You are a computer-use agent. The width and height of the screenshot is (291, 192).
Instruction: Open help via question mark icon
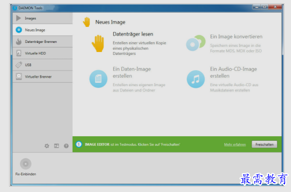click(x=66, y=146)
